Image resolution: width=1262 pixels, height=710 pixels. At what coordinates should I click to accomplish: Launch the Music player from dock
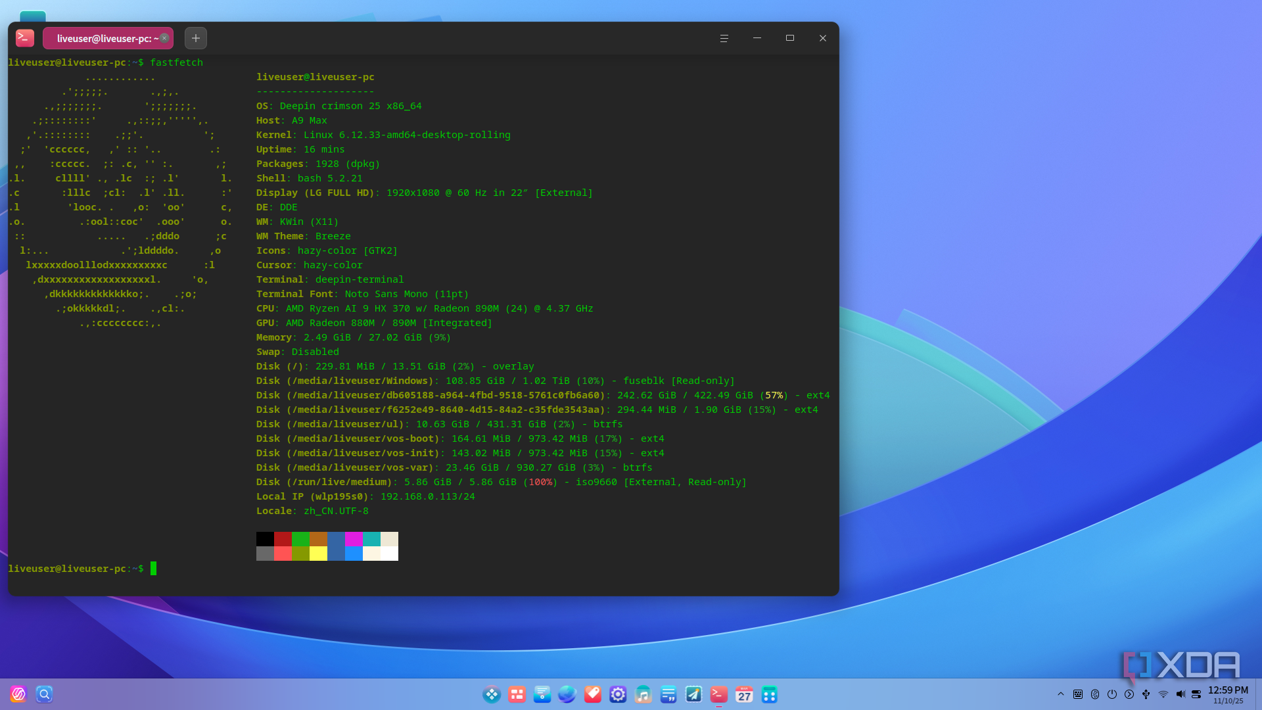pyautogui.click(x=643, y=694)
